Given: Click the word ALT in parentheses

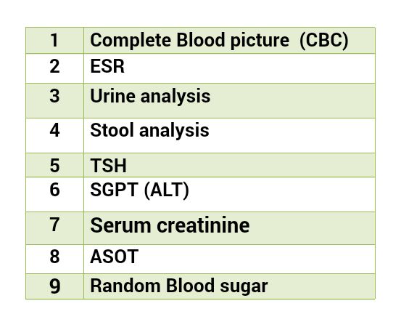Looking at the screenshot, I should point(167,190).
